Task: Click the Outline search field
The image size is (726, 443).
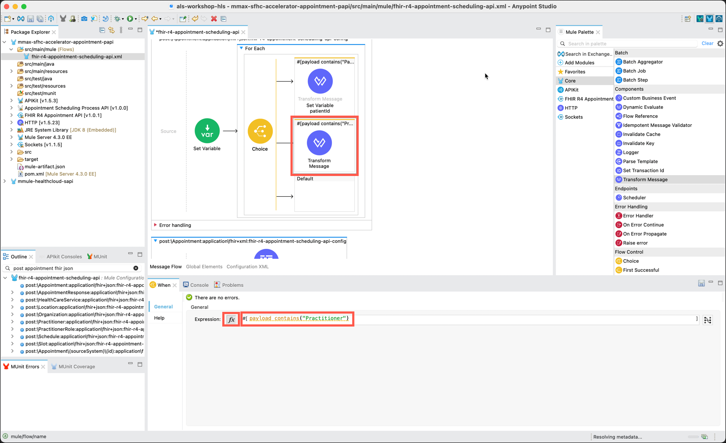Action: click(x=71, y=268)
